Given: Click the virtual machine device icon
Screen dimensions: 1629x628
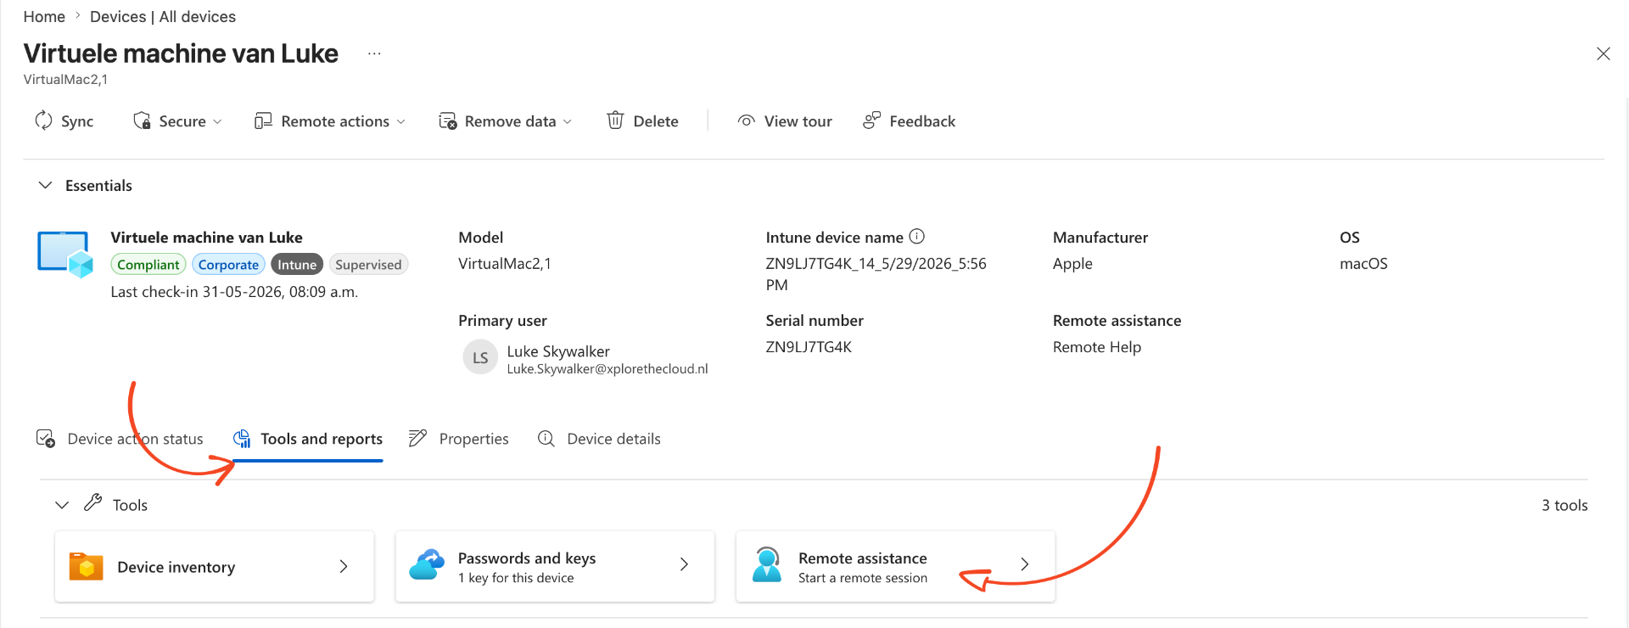Looking at the screenshot, I should click(65, 254).
